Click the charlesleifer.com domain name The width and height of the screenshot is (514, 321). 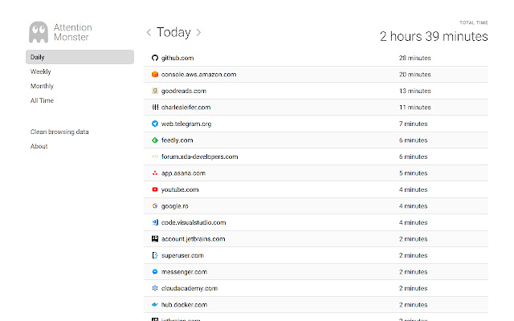coord(186,107)
